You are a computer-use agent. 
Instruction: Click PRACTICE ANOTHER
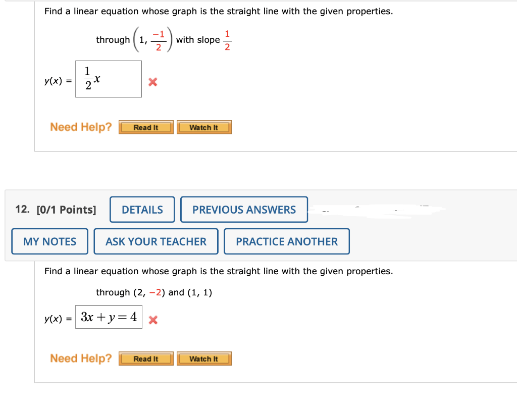pyautogui.click(x=287, y=241)
